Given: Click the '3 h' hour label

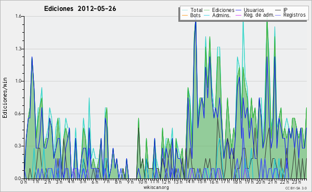Looking at the screenshot, I should (59, 182).
